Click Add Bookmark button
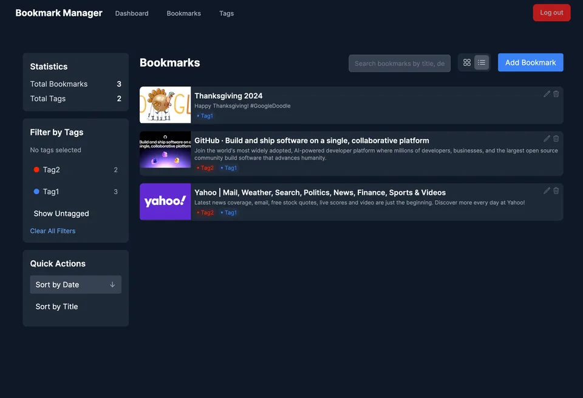Image resolution: width=583 pixels, height=398 pixels. coord(530,62)
